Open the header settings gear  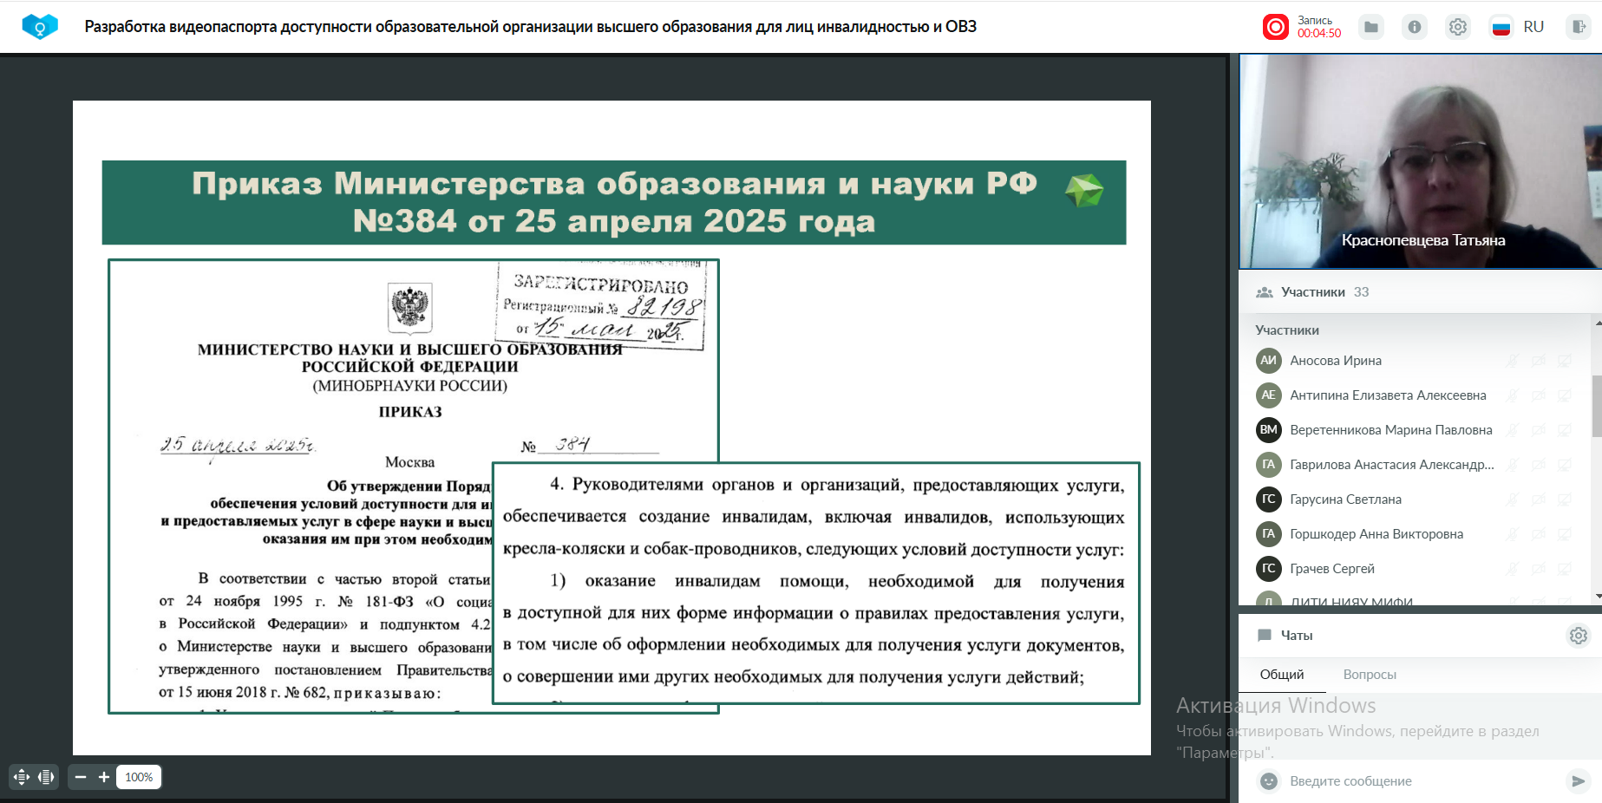pos(1458,27)
